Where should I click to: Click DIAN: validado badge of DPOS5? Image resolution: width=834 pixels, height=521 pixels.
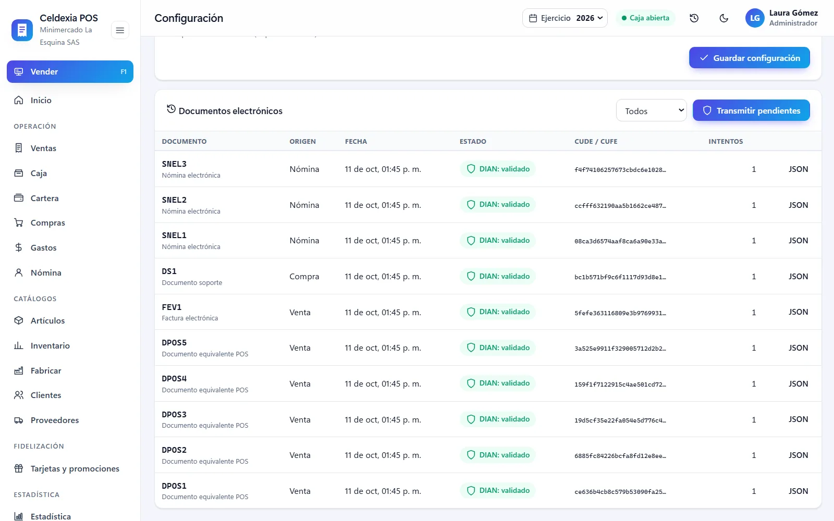pos(498,348)
